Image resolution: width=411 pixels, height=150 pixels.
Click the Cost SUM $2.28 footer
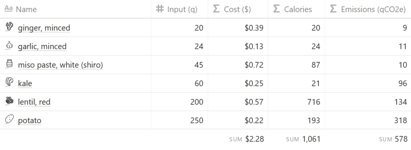pyautogui.click(x=246, y=139)
